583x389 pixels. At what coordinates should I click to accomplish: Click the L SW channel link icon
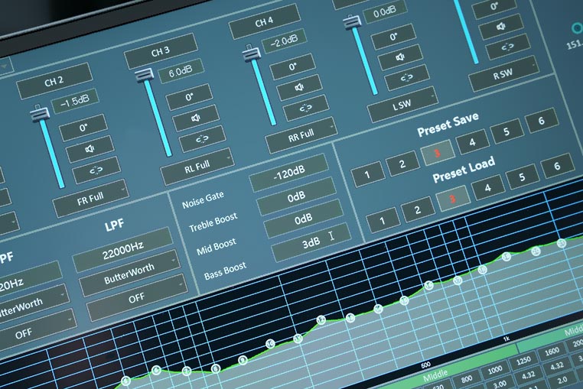(x=406, y=78)
